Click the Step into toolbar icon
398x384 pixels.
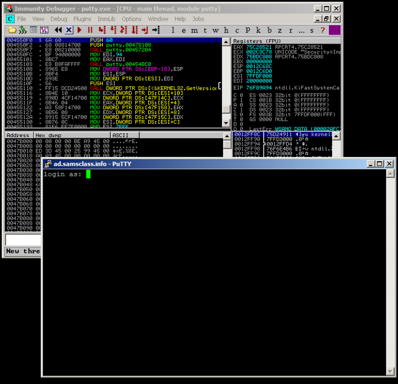[x=102, y=30]
